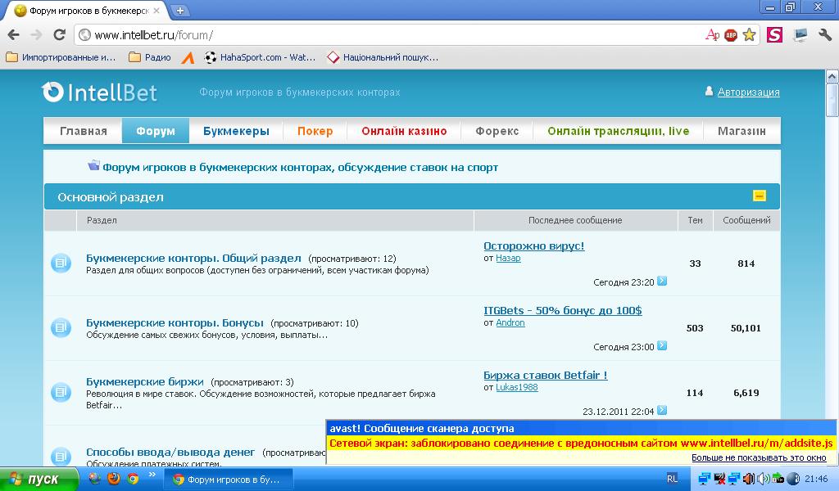The width and height of the screenshot is (839, 491).
Task: View profile of user 'Назар'
Action: coord(508,258)
